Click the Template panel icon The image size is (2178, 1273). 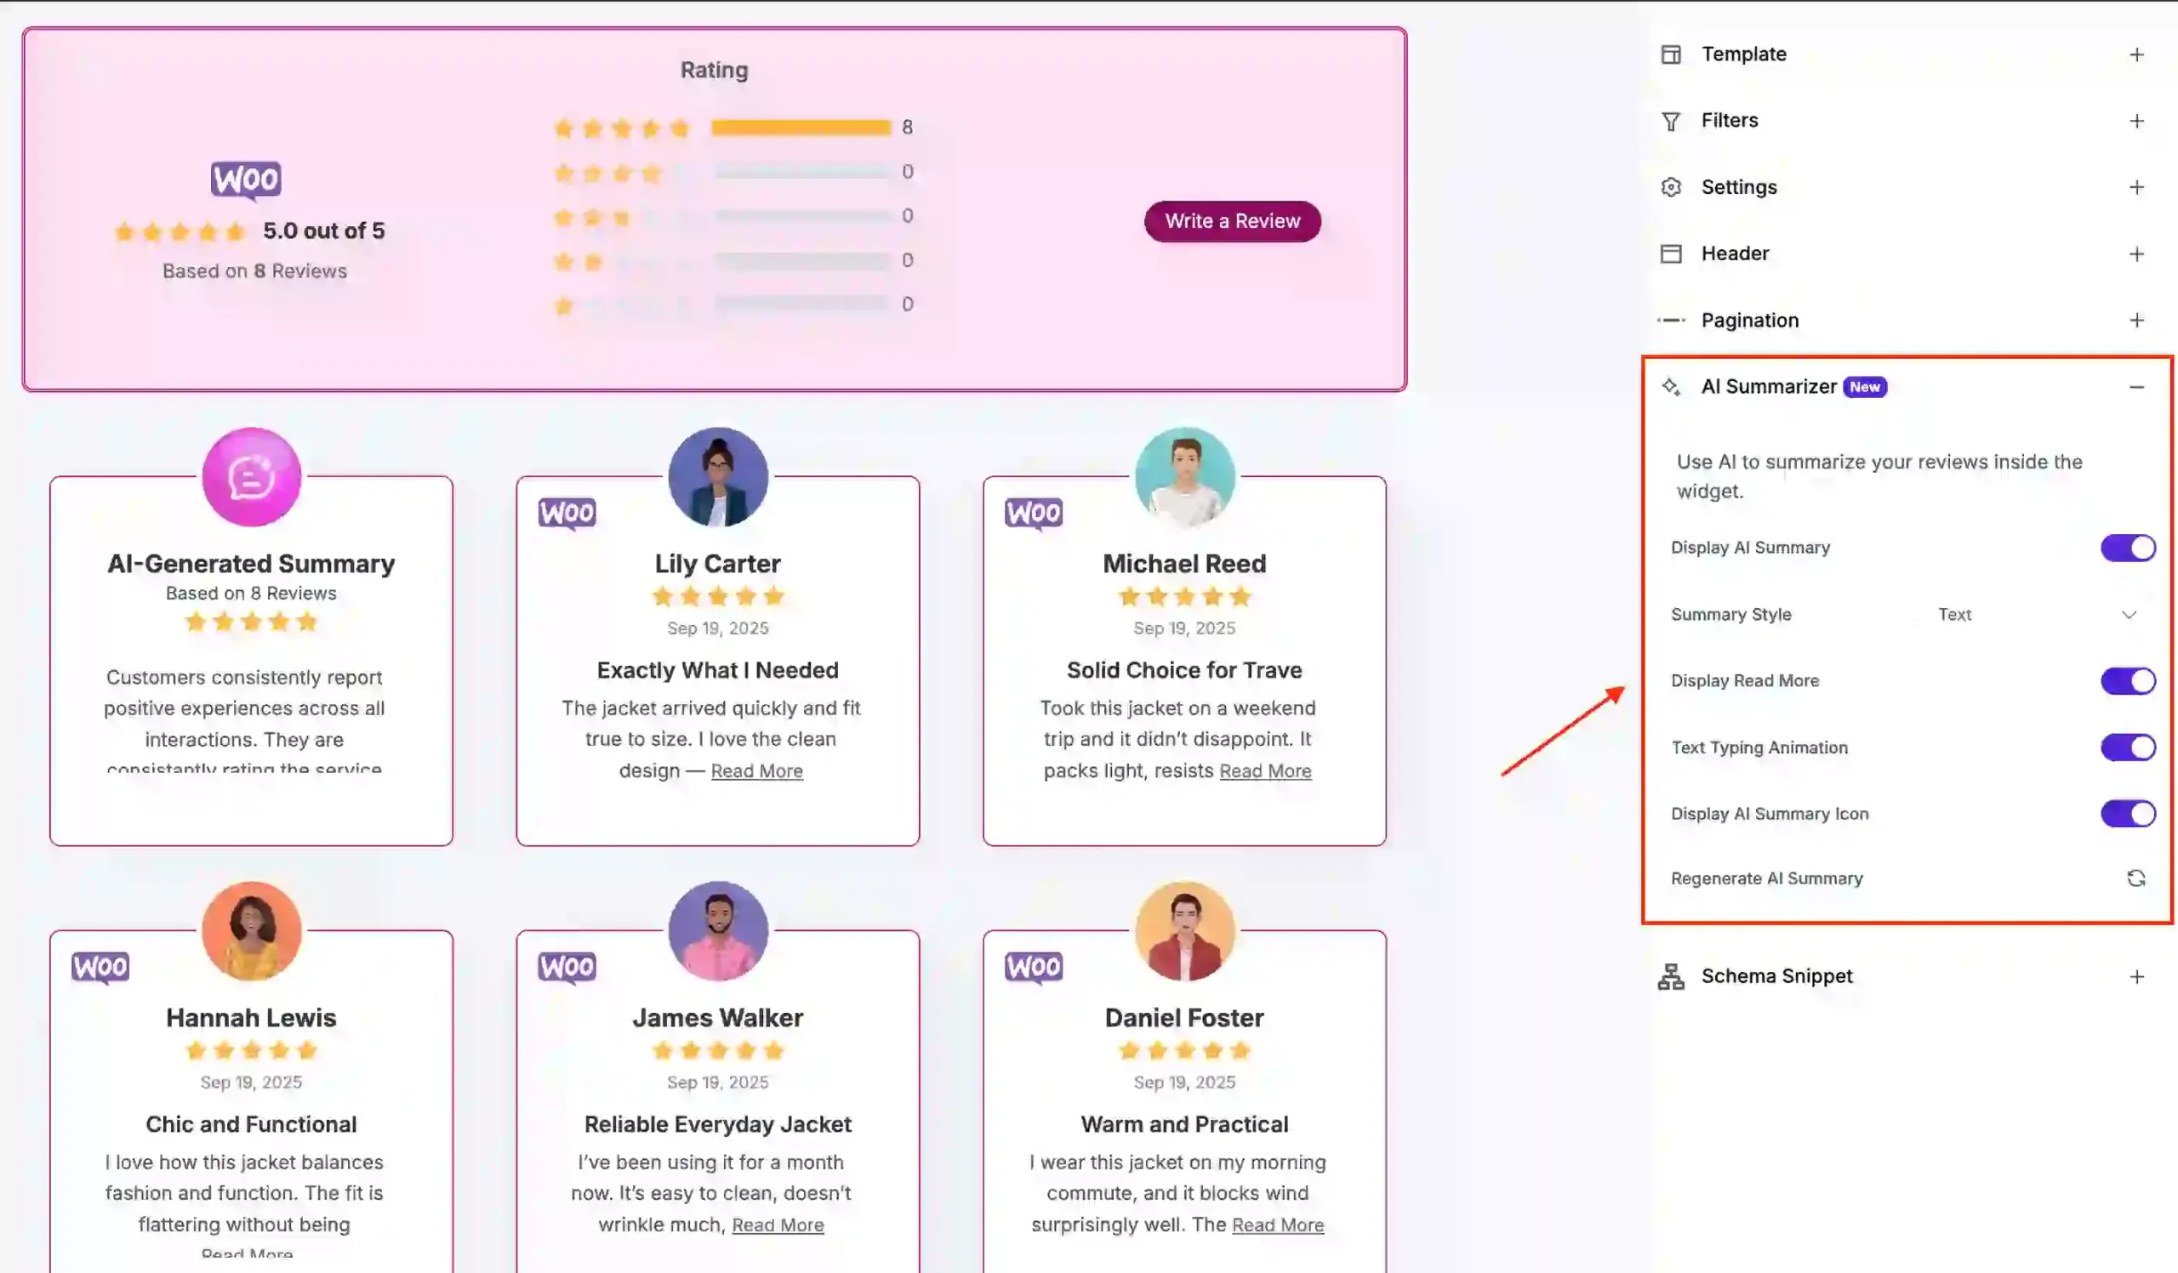(x=1673, y=54)
